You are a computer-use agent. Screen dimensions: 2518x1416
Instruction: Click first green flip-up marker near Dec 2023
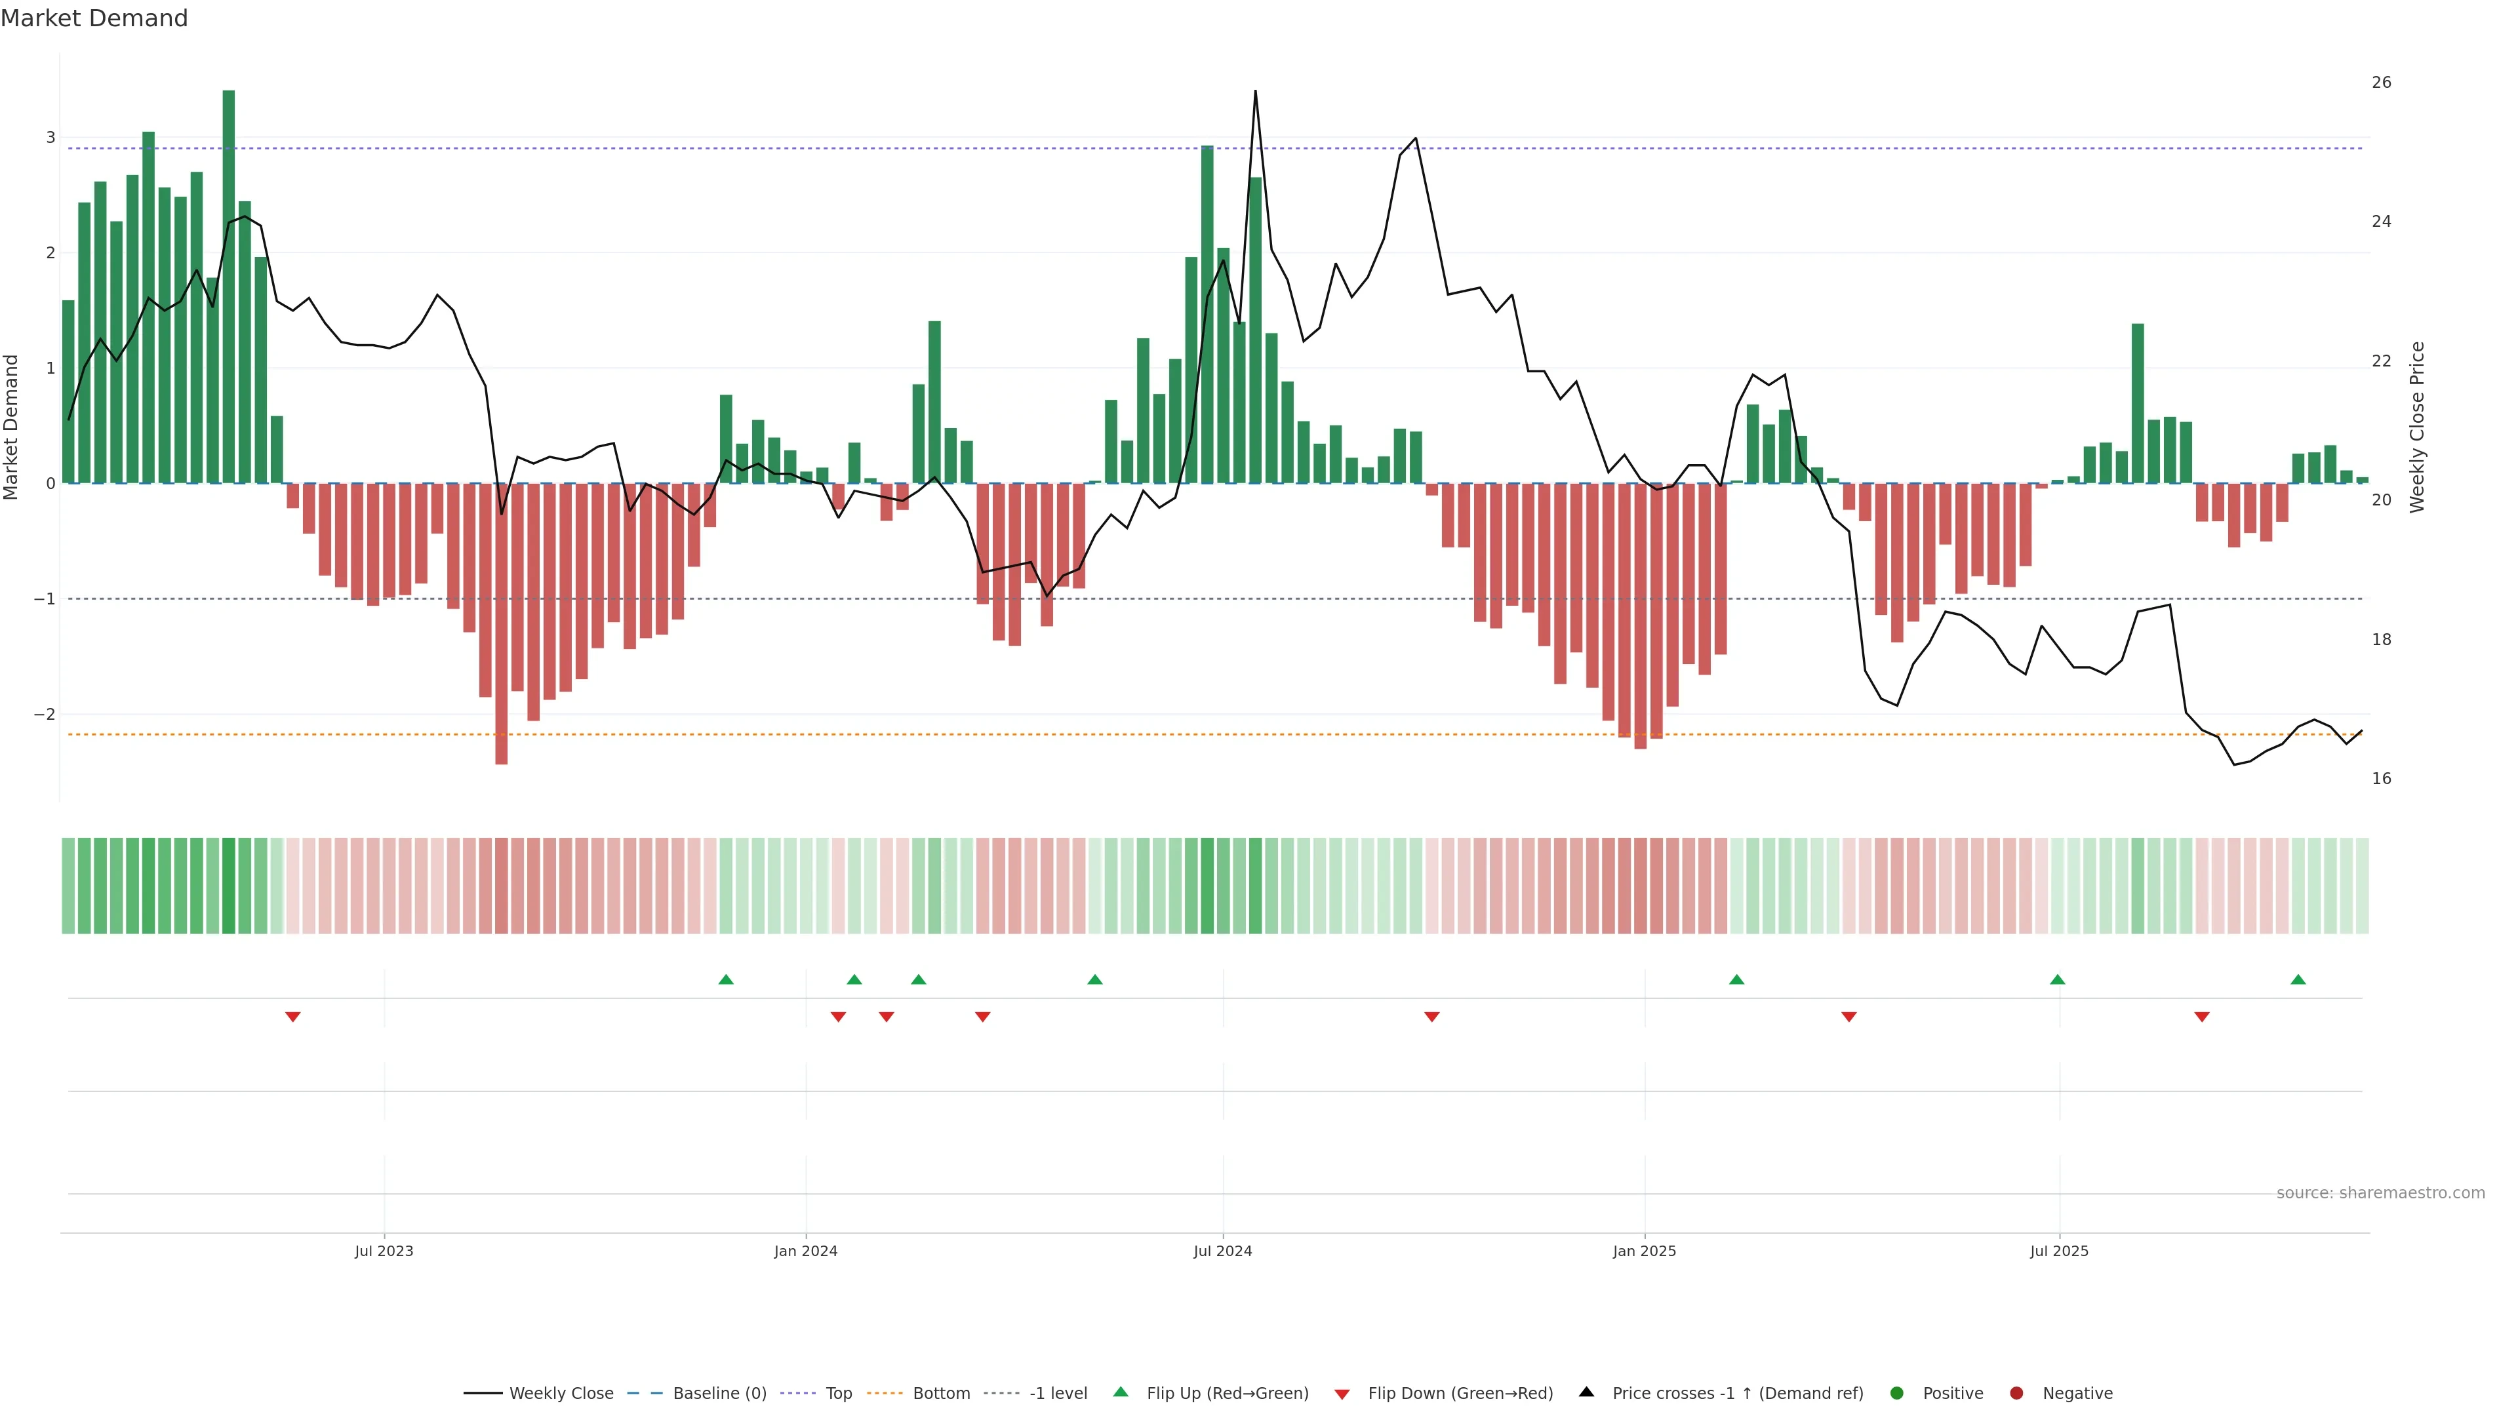[725, 979]
